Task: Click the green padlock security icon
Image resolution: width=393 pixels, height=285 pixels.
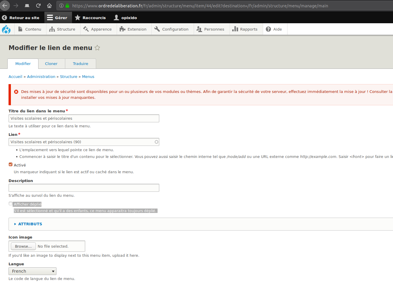Action: click(67, 6)
